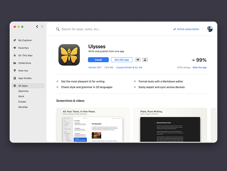
Task: Close window with the red button
Action: [15, 27]
